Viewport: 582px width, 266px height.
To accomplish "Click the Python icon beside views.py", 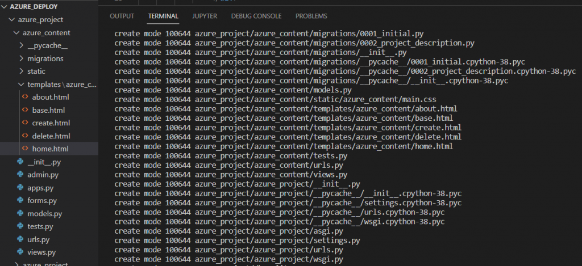I will (x=20, y=252).
